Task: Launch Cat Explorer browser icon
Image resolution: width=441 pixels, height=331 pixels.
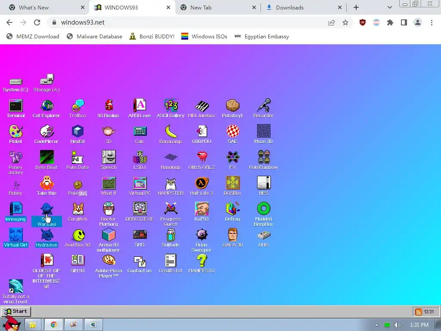Action: point(47,108)
